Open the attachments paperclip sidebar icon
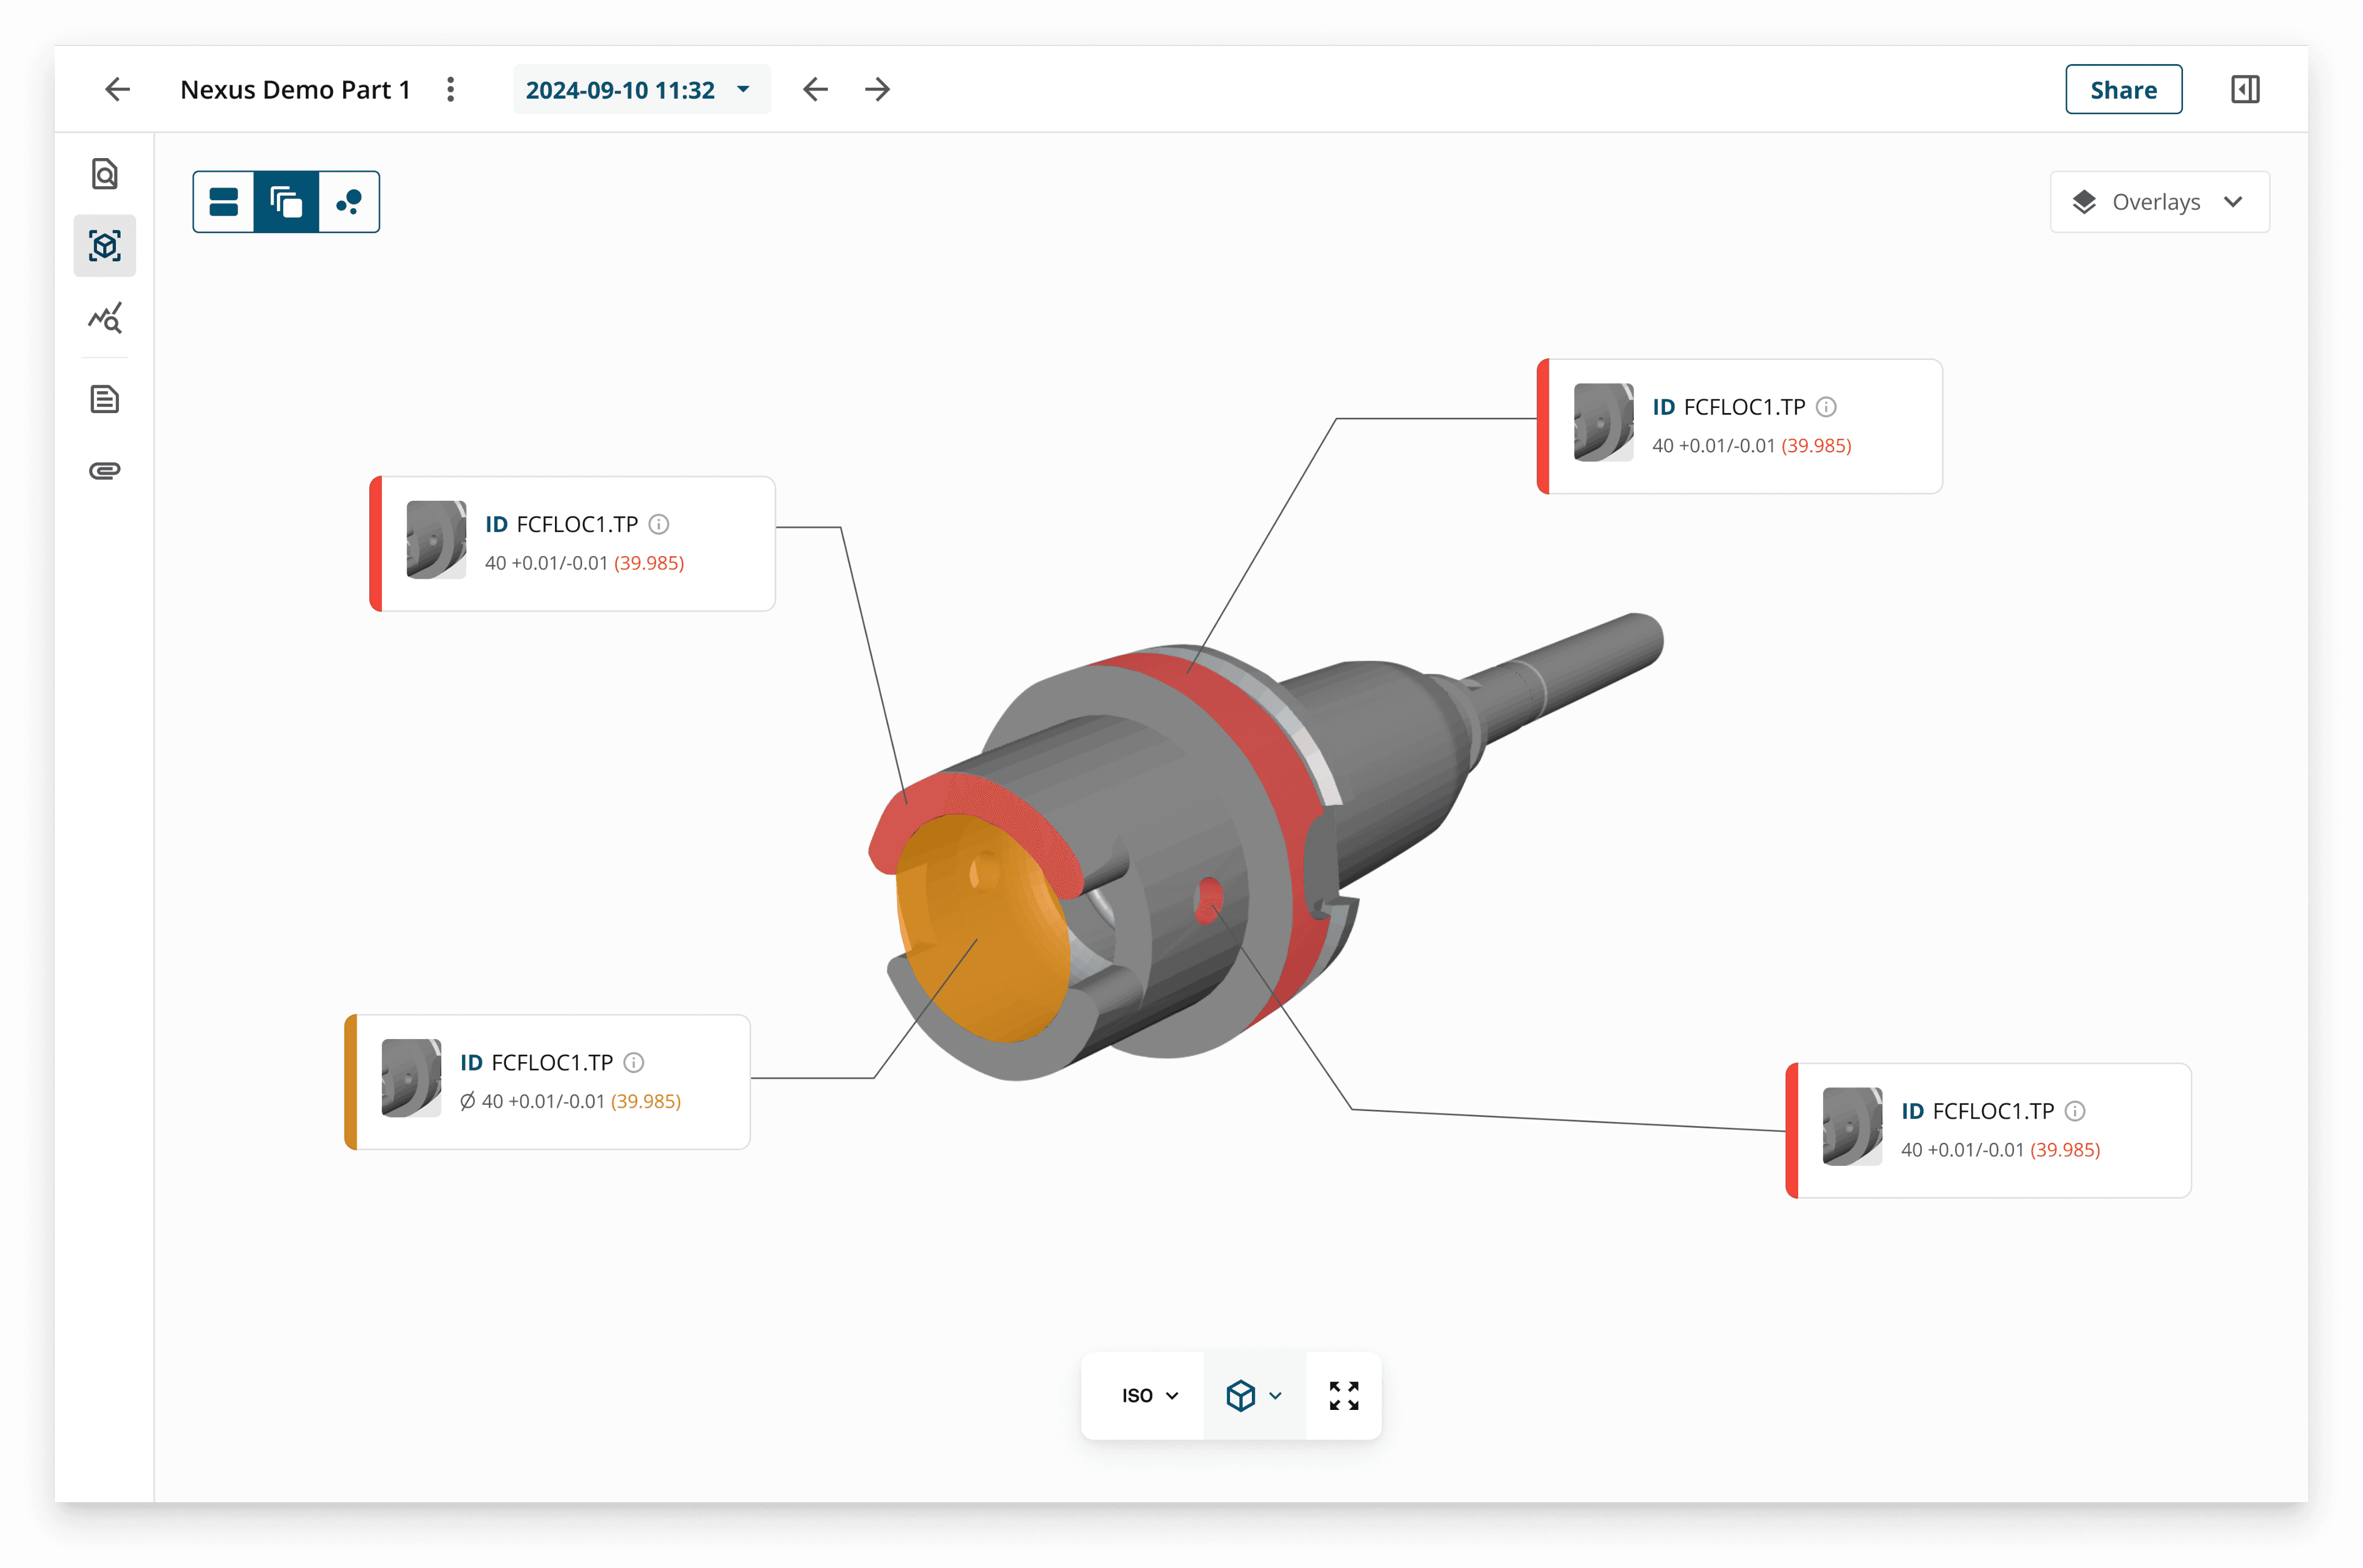 (105, 470)
